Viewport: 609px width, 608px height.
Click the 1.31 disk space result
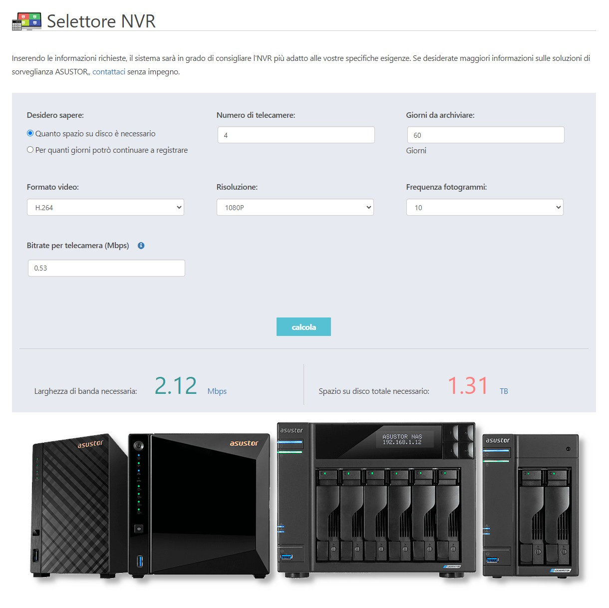pos(468,385)
